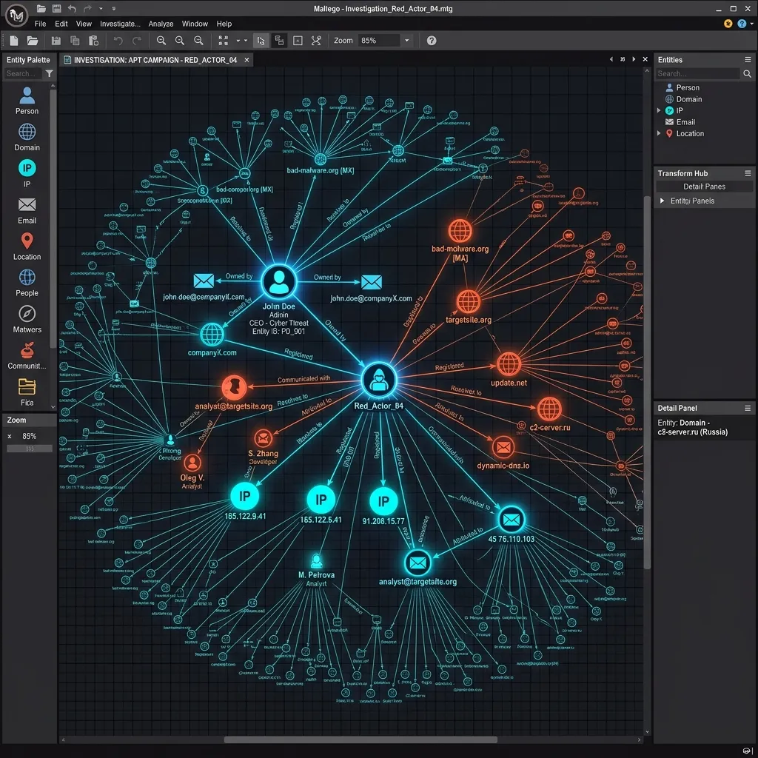758x758 pixels.
Task: Select the IP entity in the Entity Palette
Action: [27, 173]
